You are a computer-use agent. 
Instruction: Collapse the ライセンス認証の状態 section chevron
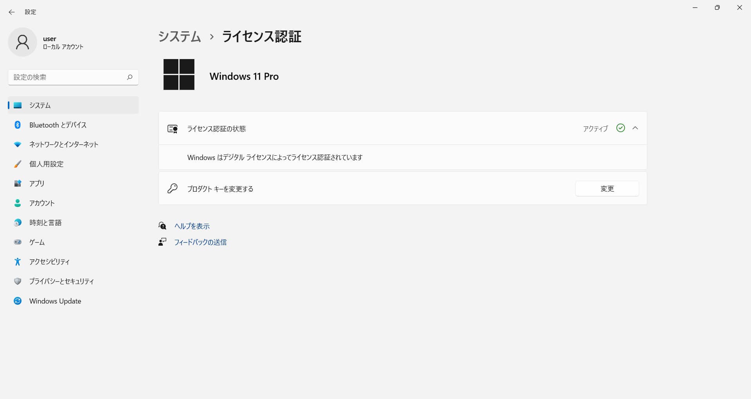(x=635, y=128)
